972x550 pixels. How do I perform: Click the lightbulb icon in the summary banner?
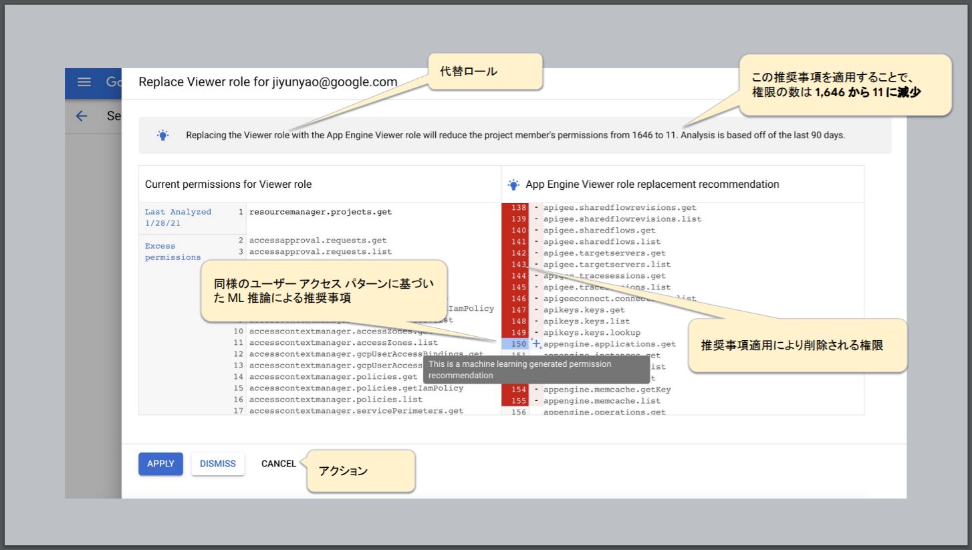162,135
